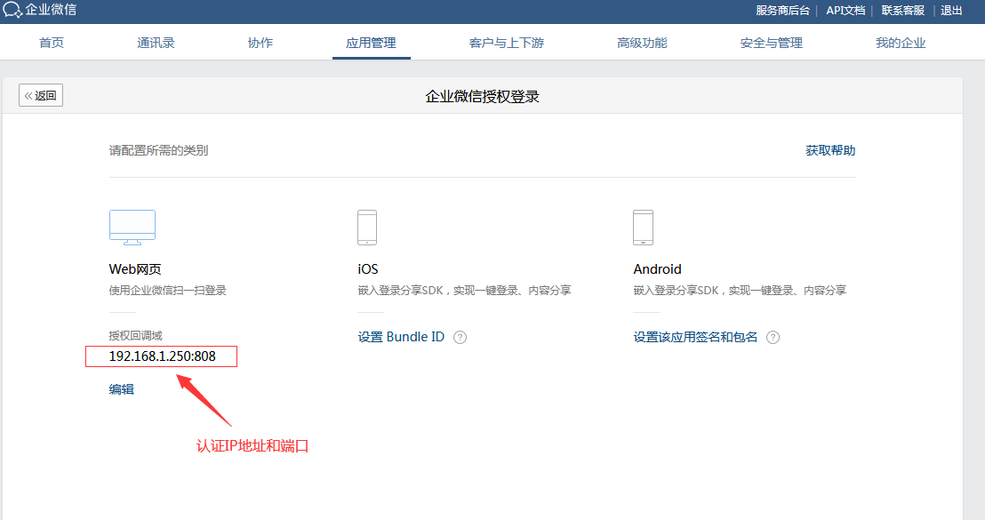Open the 首页 tab
Image resolution: width=985 pixels, height=520 pixels.
click(52, 43)
